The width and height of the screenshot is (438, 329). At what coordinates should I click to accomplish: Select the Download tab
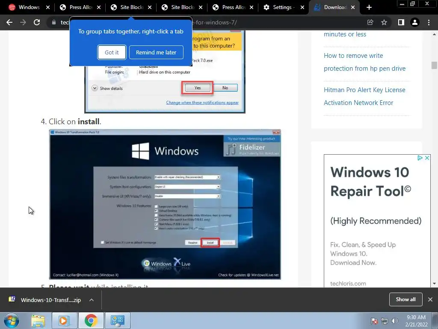click(334, 7)
